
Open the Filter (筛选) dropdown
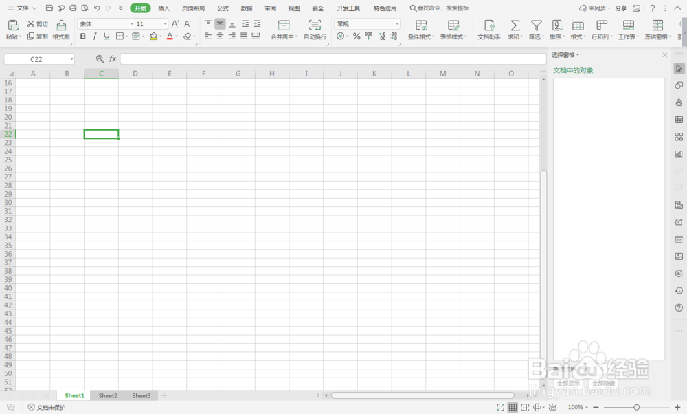tap(537, 30)
